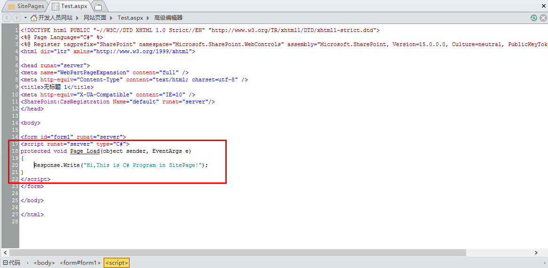Click the gray stop icon
The width and height of the screenshot is (548, 268).
pos(543,18)
